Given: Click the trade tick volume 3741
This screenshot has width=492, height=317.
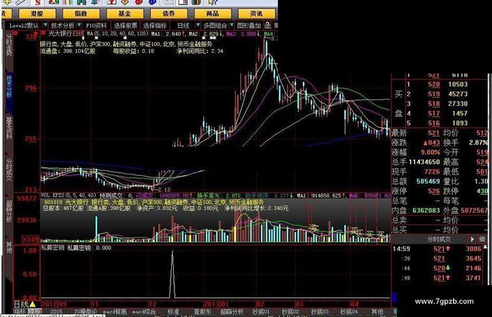Looking at the screenshot, I should point(473,278).
